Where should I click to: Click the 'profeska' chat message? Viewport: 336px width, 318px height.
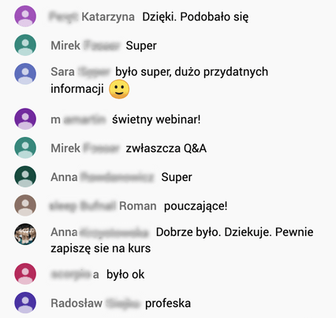pos(168,304)
